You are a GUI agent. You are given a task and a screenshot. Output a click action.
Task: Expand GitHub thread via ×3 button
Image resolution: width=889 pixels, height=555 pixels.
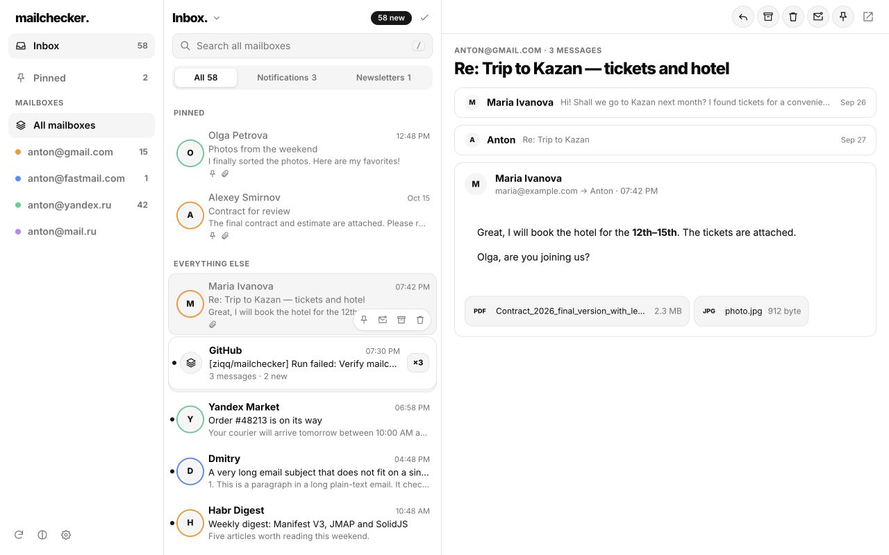coord(418,363)
